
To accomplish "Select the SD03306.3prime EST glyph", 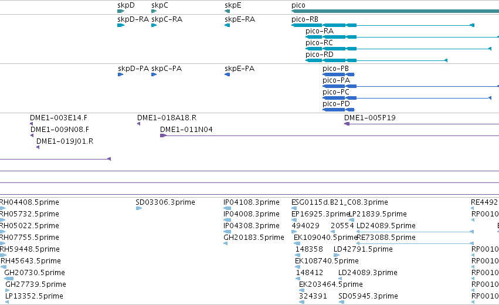I will [x=139, y=208].
